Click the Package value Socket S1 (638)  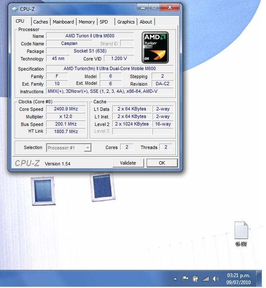[90, 51]
